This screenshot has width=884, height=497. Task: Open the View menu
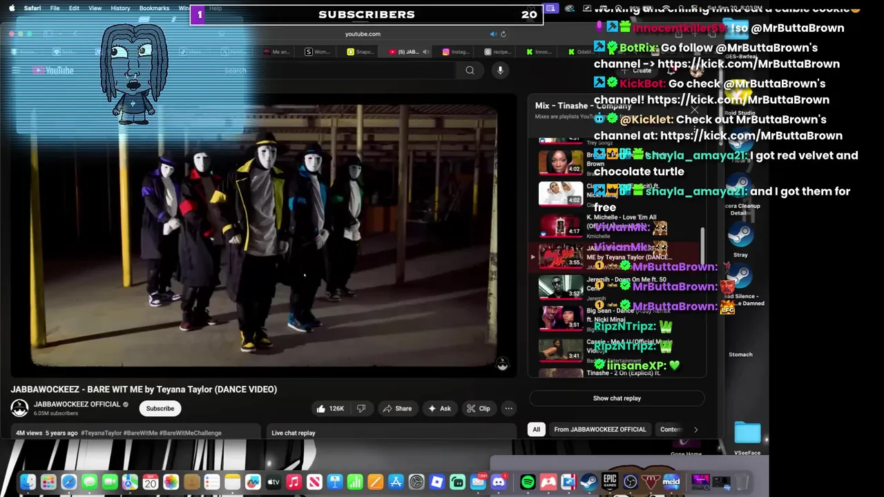coord(95,8)
